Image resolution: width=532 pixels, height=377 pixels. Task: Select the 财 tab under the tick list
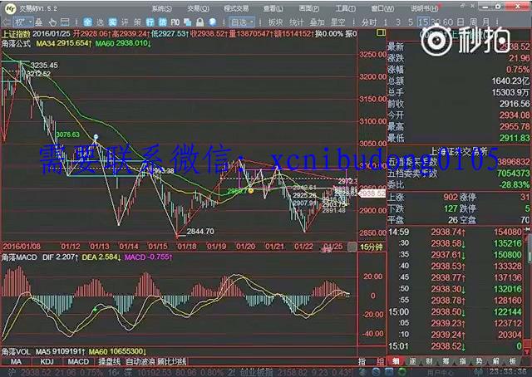pos(429,361)
